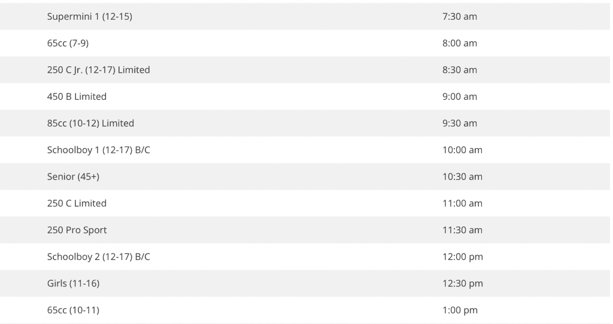Viewport: 613px width, 324px height.
Task: Click the 1:00 pm time cell
Action: coord(460,310)
